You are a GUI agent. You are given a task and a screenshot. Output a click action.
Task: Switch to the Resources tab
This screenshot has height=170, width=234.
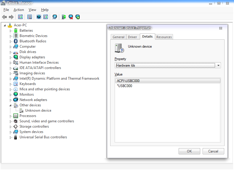point(164,37)
